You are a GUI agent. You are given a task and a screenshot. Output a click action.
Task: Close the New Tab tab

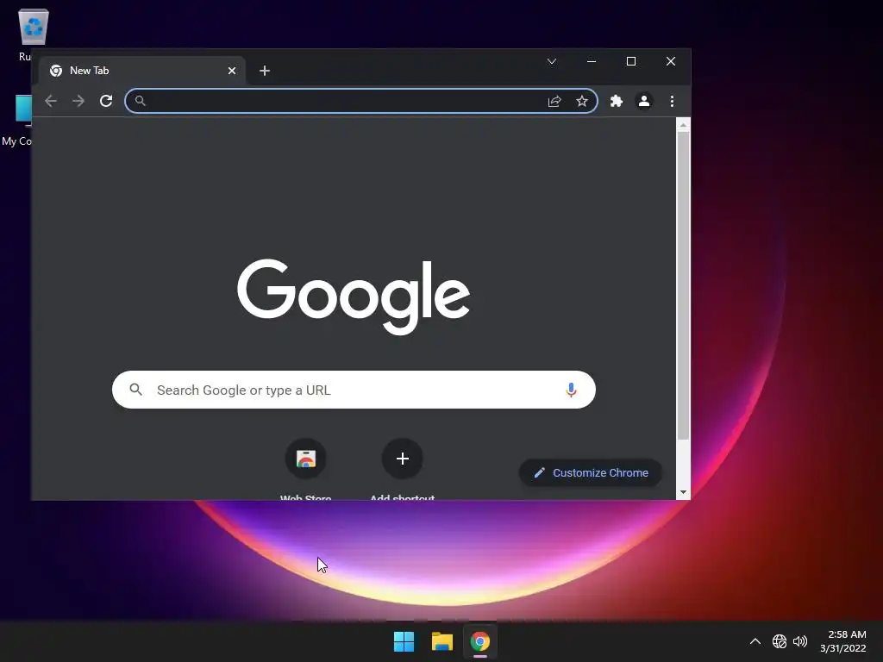tap(232, 71)
